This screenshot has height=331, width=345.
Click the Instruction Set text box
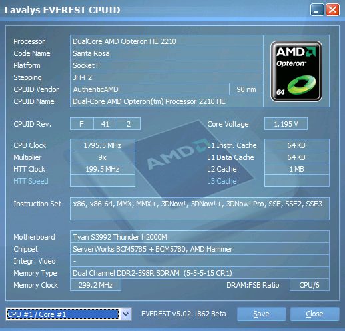point(200,208)
